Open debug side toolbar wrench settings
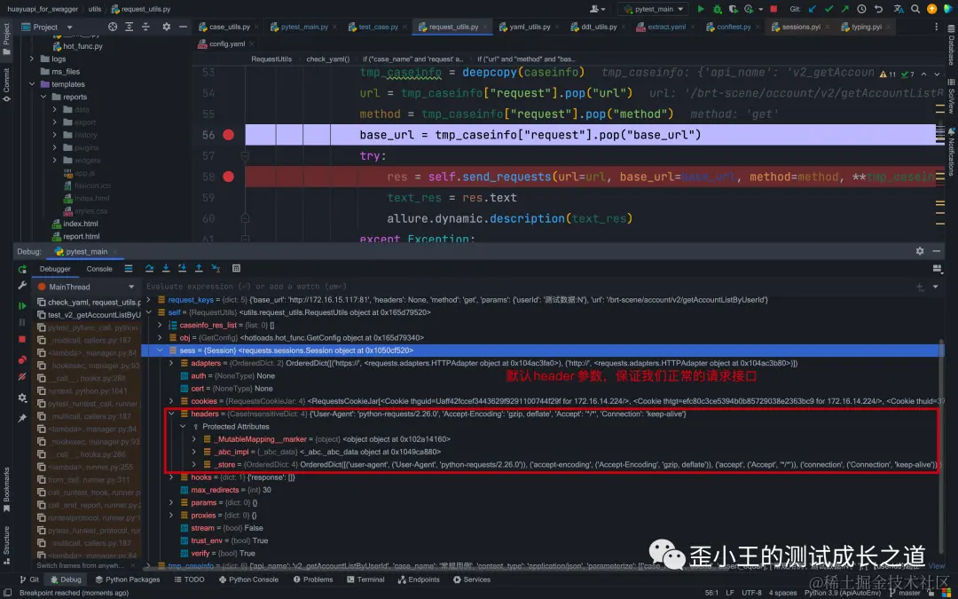 pos(22,286)
